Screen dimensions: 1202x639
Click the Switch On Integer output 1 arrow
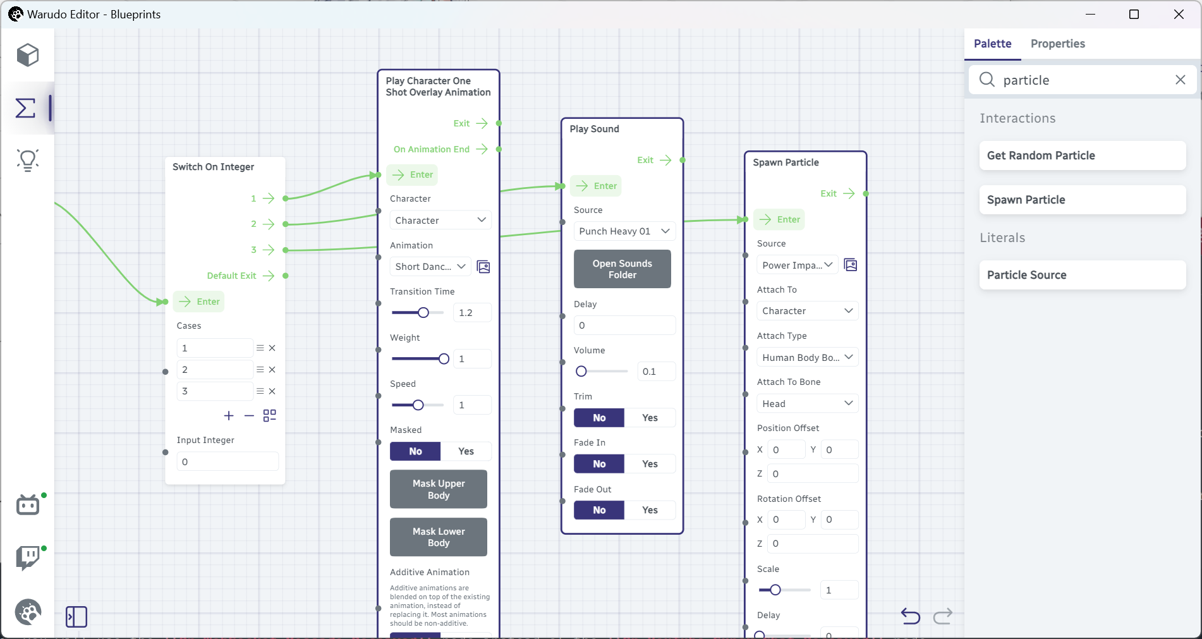pos(269,198)
